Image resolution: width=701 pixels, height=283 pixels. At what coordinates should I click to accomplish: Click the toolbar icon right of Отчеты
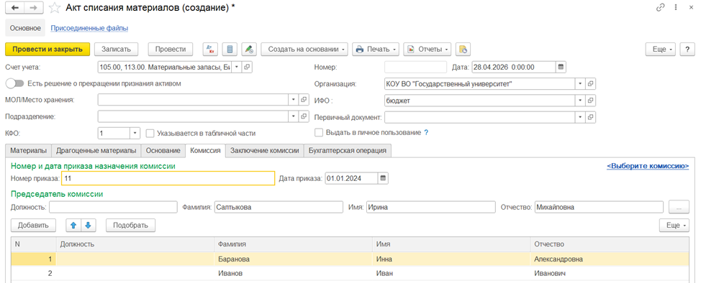pyautogui.click(x=463, y=49)
